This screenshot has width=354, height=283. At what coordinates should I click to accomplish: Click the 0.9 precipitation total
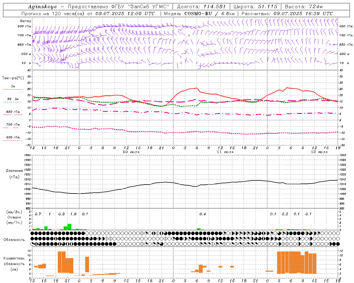point(62,214)
